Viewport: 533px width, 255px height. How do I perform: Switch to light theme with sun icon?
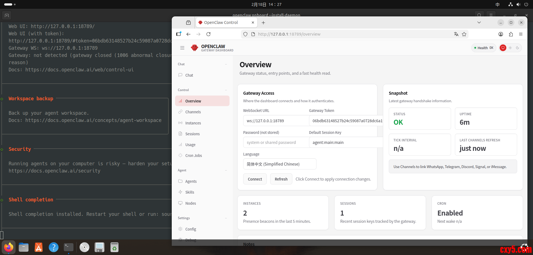click(510, 48)
